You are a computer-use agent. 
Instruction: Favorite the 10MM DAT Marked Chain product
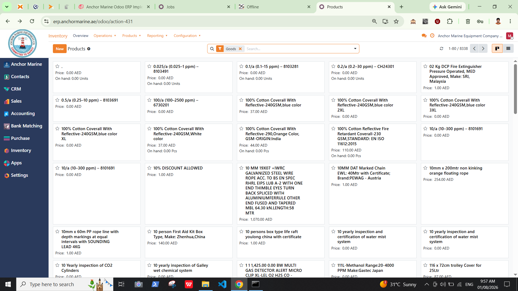pos(333,168)
